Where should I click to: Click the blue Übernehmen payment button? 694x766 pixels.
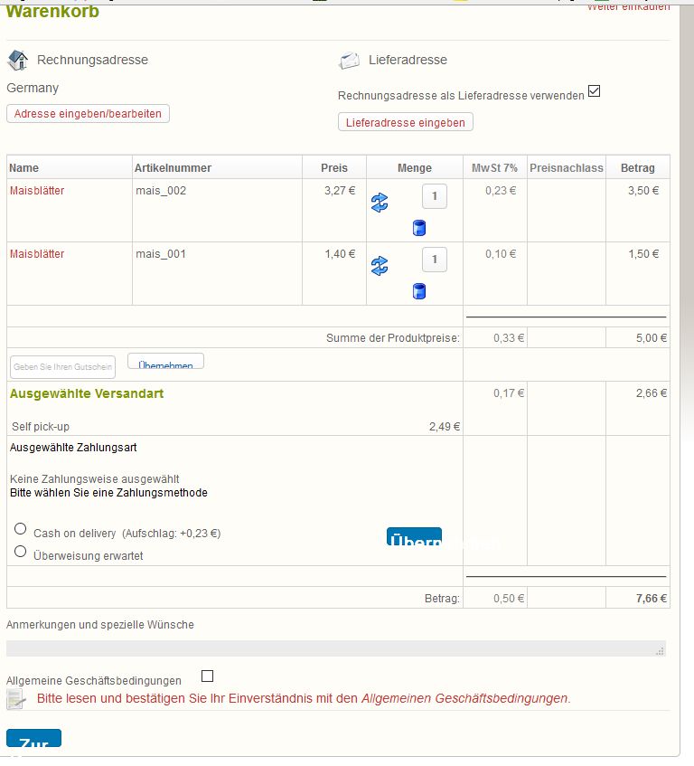(x=414, y=538)
